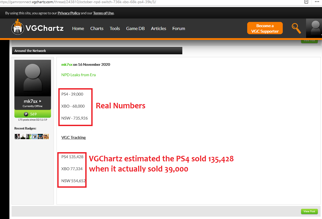
Task: Click mk7sx author link in post header
Action: (67, 64)
